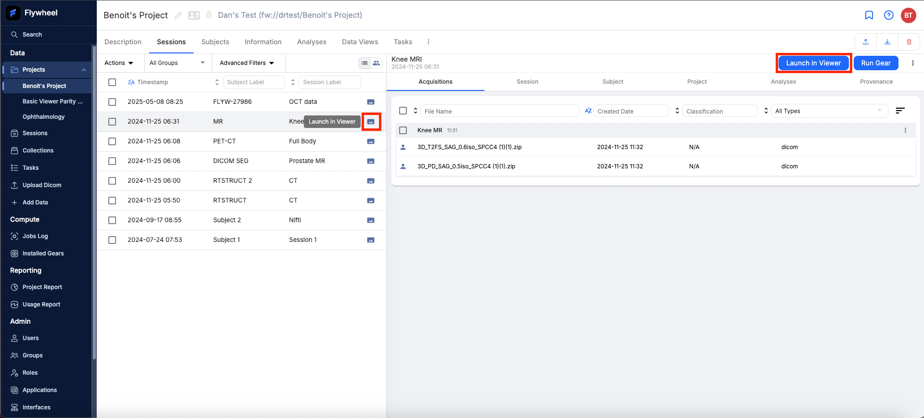
Task: Open the help question mark icon
Action: 889,15
